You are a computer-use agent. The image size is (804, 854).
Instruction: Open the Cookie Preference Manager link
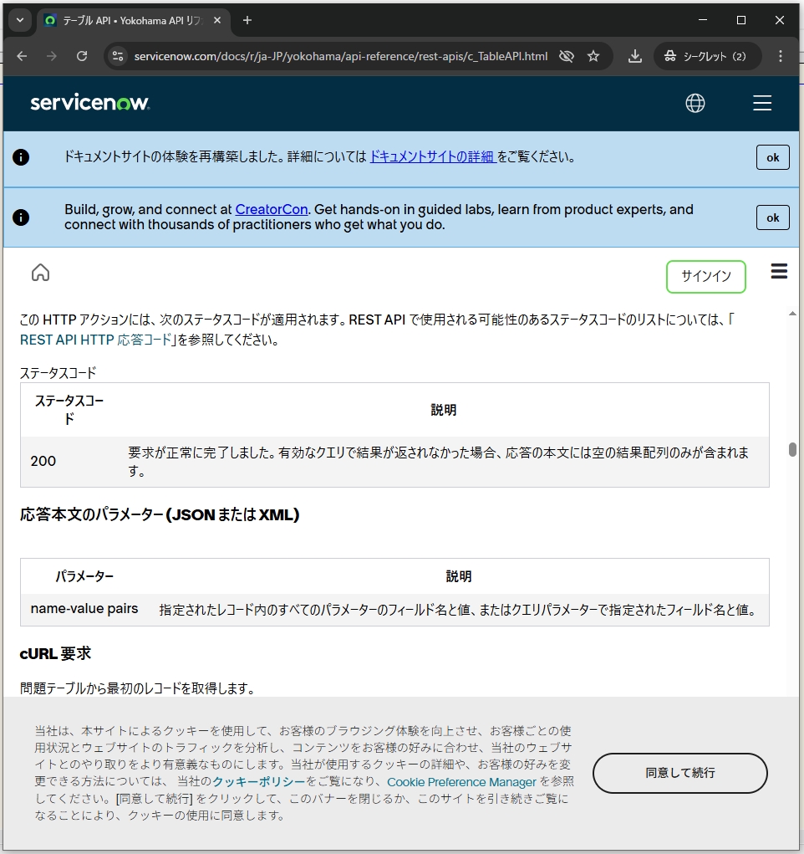[461, 782]
